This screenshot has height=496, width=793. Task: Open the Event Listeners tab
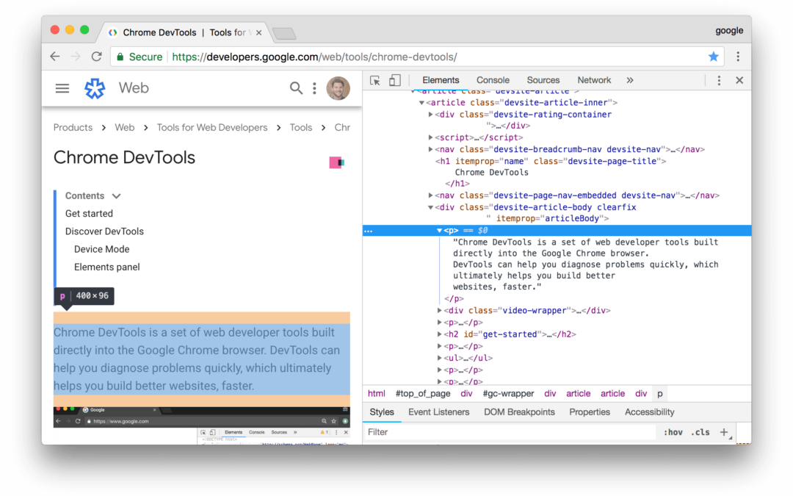438,412
